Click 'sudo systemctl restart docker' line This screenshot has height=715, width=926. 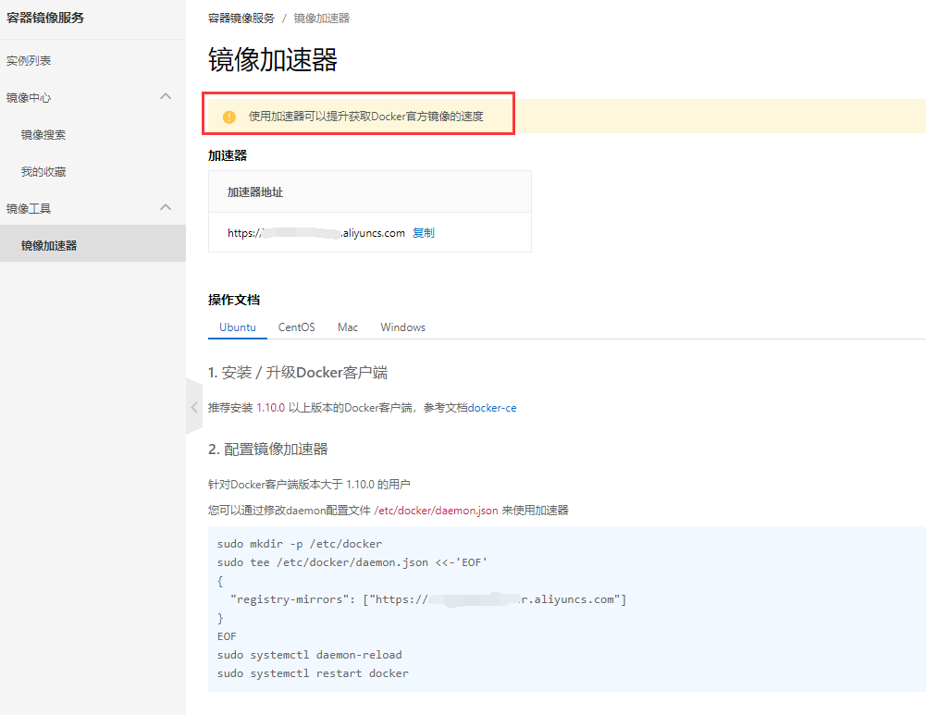(x=313, y=673)
